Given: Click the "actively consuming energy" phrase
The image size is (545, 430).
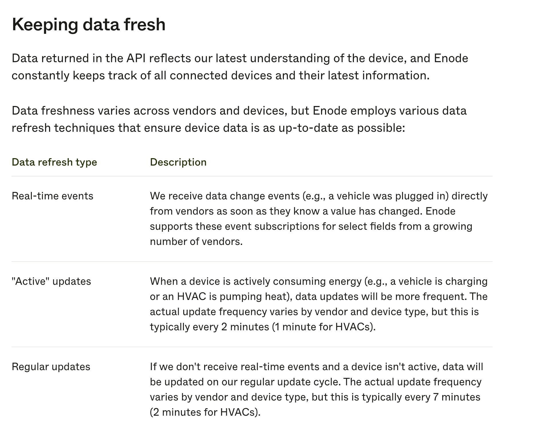Looking at the screenshot, I should [297, 281].
